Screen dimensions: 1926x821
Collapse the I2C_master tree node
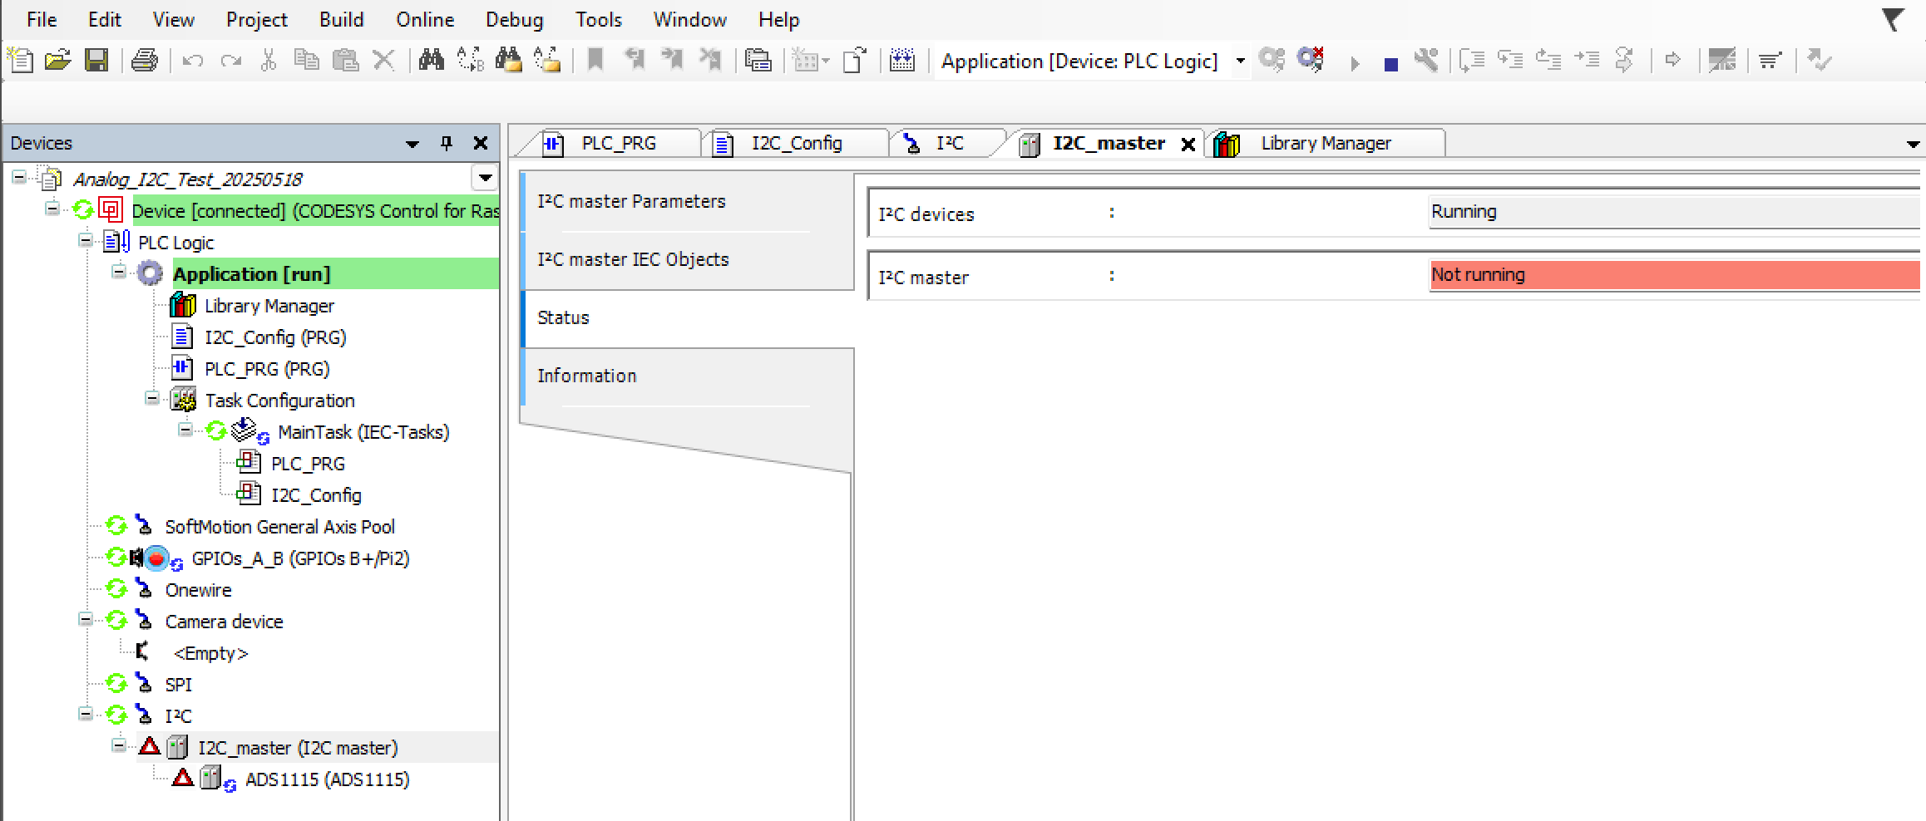click(x=119, y=745)
